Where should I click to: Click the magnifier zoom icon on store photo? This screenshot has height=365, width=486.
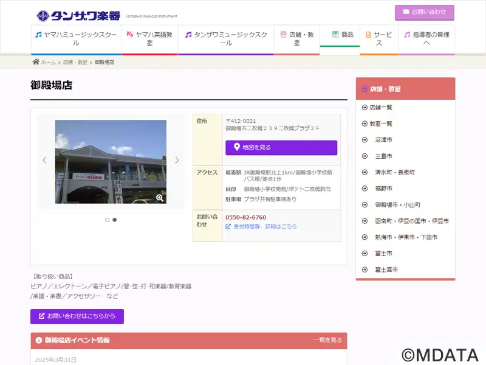pos(160,198)
